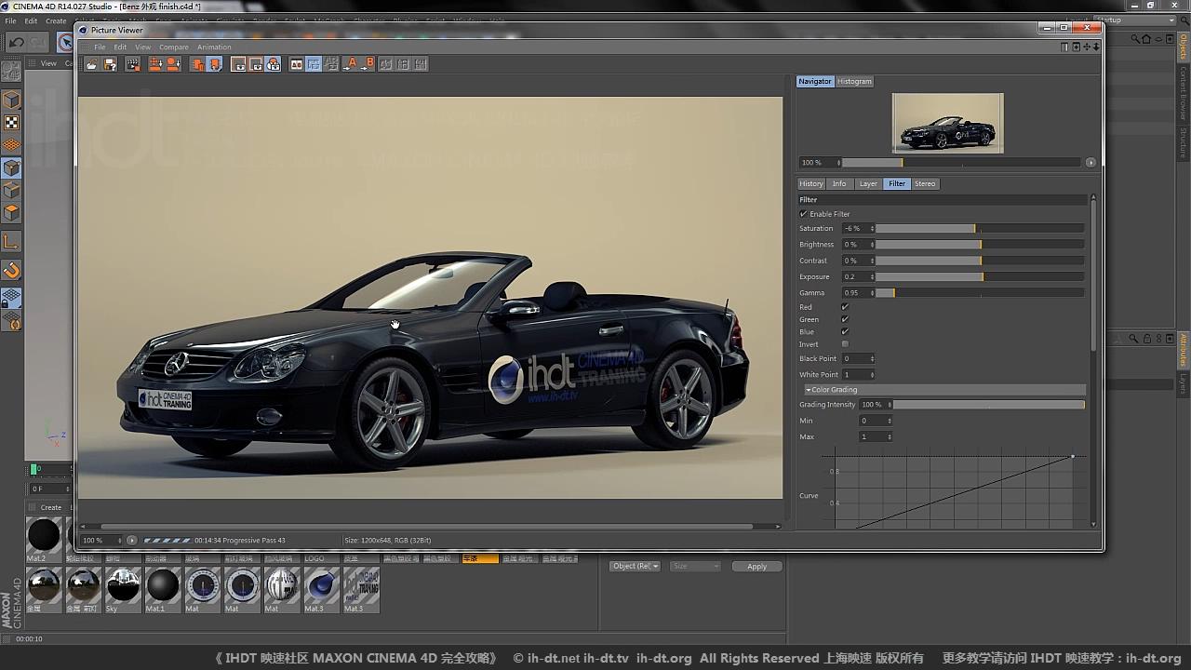Click the Saturation value stepper arrows
This screenshot has width=1191, height=670.
point(872,228)
